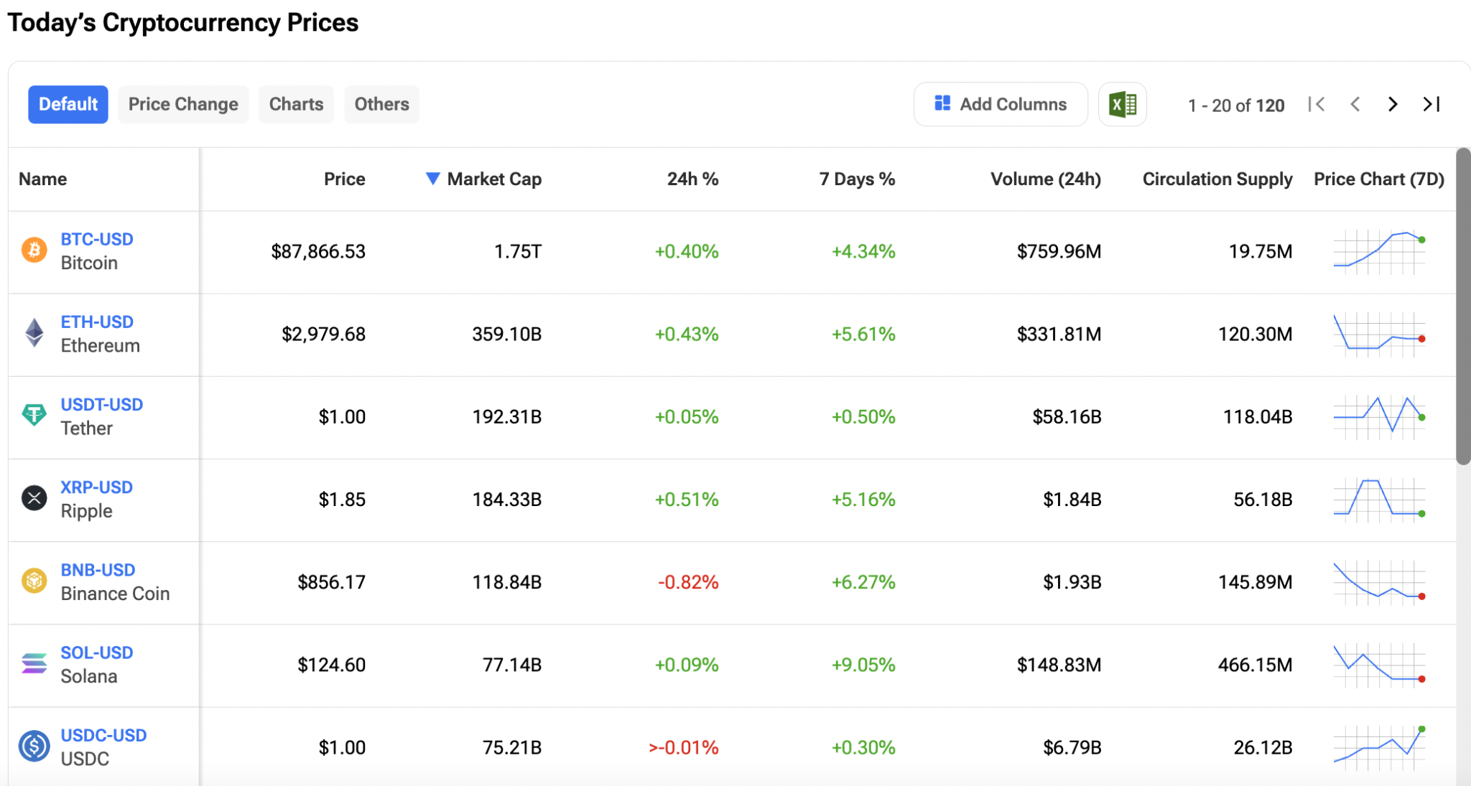Screen dimensions: 1471x786
Task: Click the Ethereum coin icon
Action: coord(34,333)
